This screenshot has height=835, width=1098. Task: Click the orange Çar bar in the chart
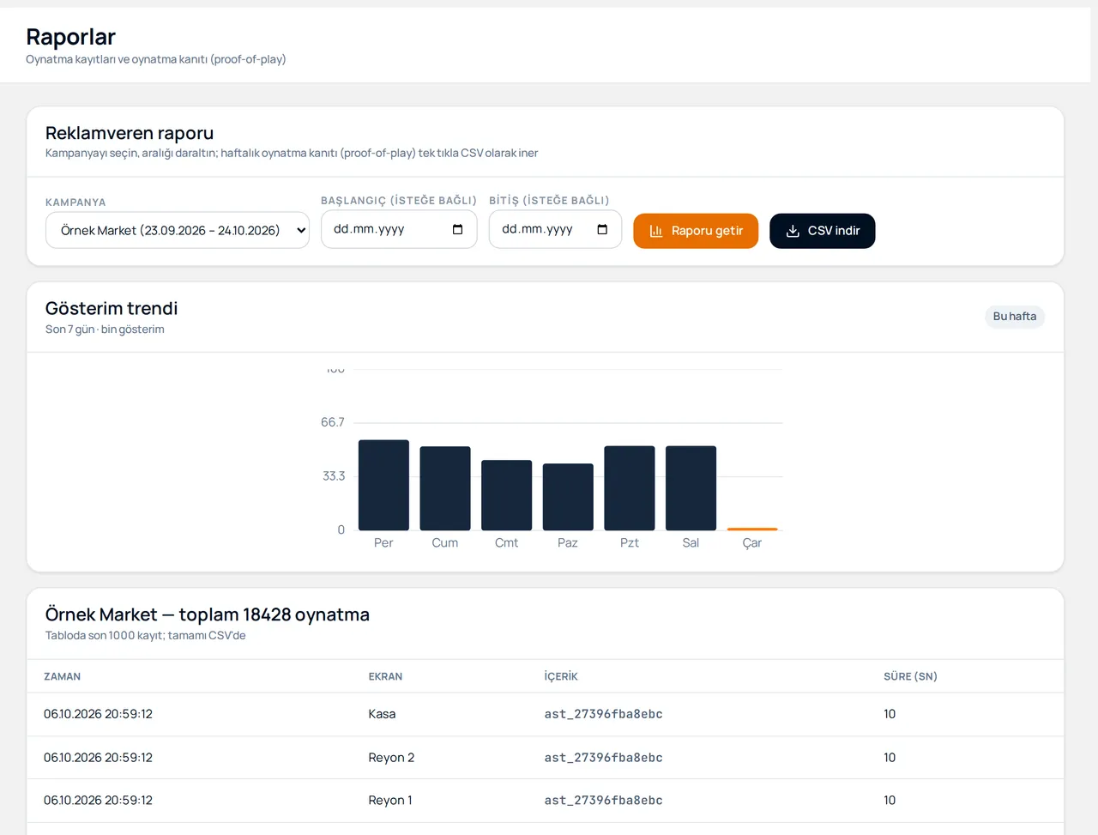coord(752,529)
